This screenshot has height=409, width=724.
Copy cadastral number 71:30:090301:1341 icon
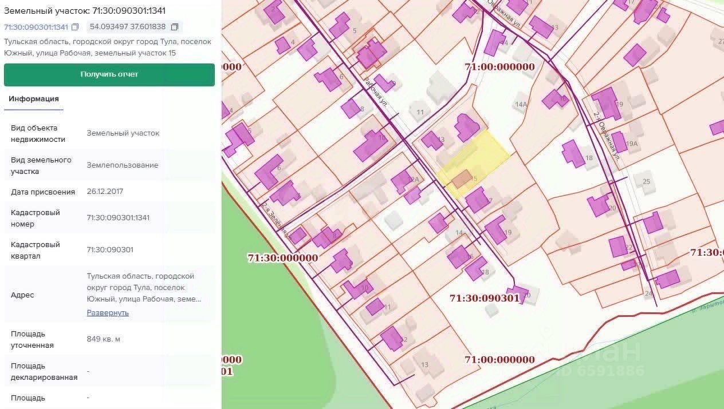pos(75,27)
